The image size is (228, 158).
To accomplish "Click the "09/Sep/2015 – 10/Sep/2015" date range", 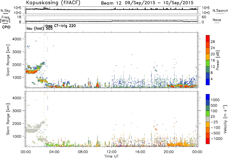I will point(159,3).
